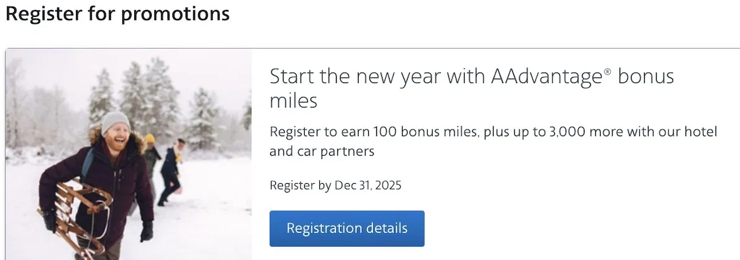
Task: Click the Registration details button
Action: pyautogui.click(x=347, y=228)
